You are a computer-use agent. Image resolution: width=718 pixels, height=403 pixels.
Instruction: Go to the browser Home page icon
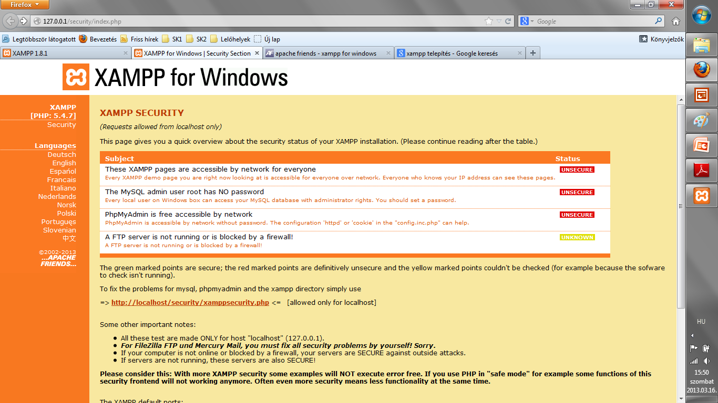676,22
